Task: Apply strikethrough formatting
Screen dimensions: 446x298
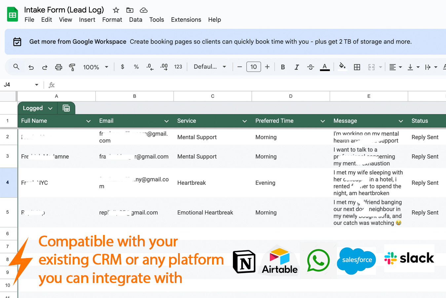Action: click(311, 67)
